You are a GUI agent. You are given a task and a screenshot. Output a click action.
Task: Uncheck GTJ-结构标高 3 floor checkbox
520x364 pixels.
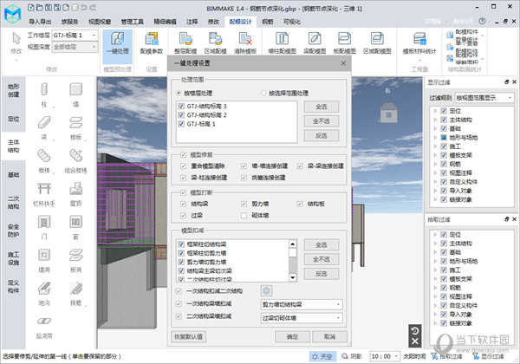(x=181, y=106)
